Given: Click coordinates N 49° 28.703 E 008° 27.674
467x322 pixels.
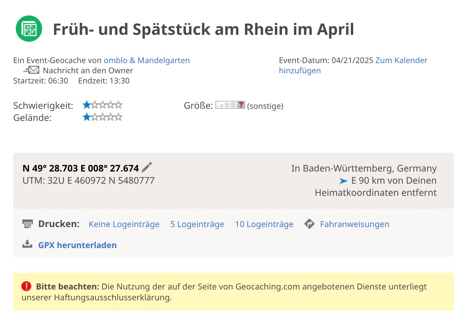Looking at the screenshot, I should [81, 168].
